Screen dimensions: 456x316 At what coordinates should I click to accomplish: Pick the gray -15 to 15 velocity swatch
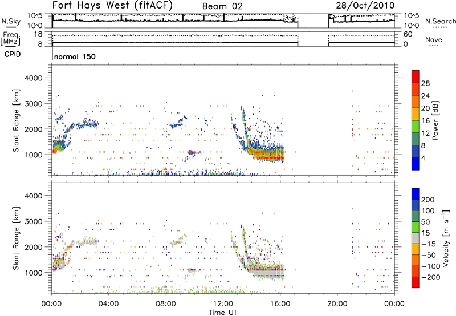tap(416, 238)
